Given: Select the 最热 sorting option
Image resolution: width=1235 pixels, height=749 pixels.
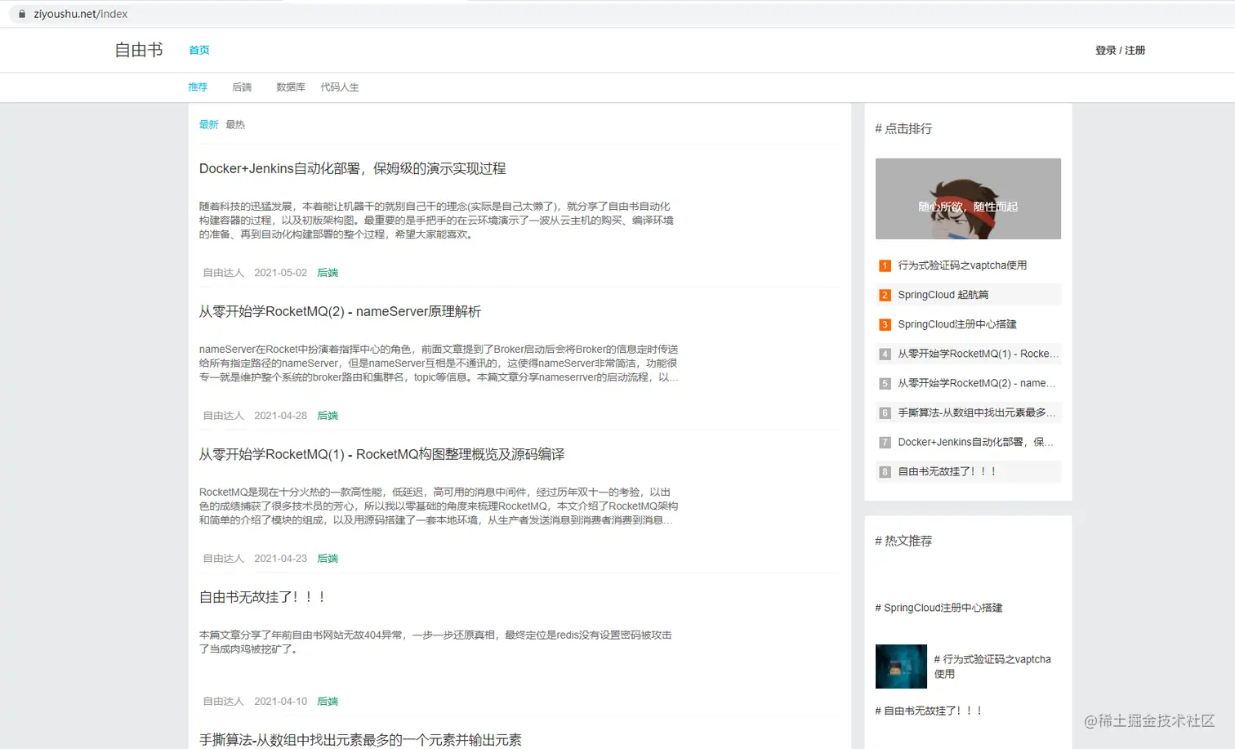Looking at the screenshot, I should [x=234, y=124].
